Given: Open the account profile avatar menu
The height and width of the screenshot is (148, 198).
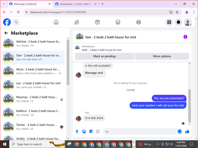Looking at the screenshot, I should point(188,22).
